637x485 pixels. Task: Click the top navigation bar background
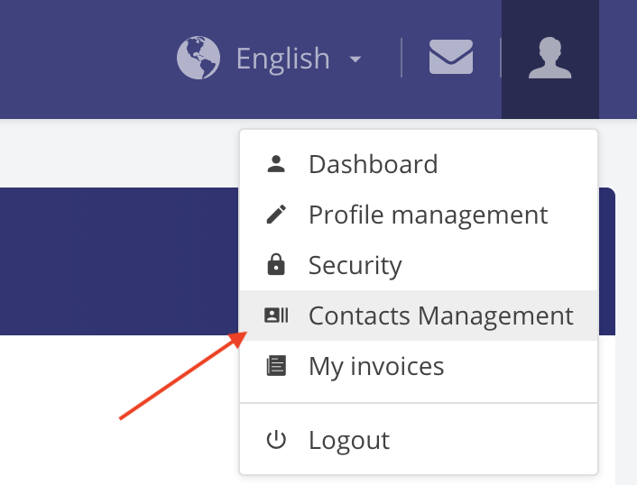pos(81,59)
